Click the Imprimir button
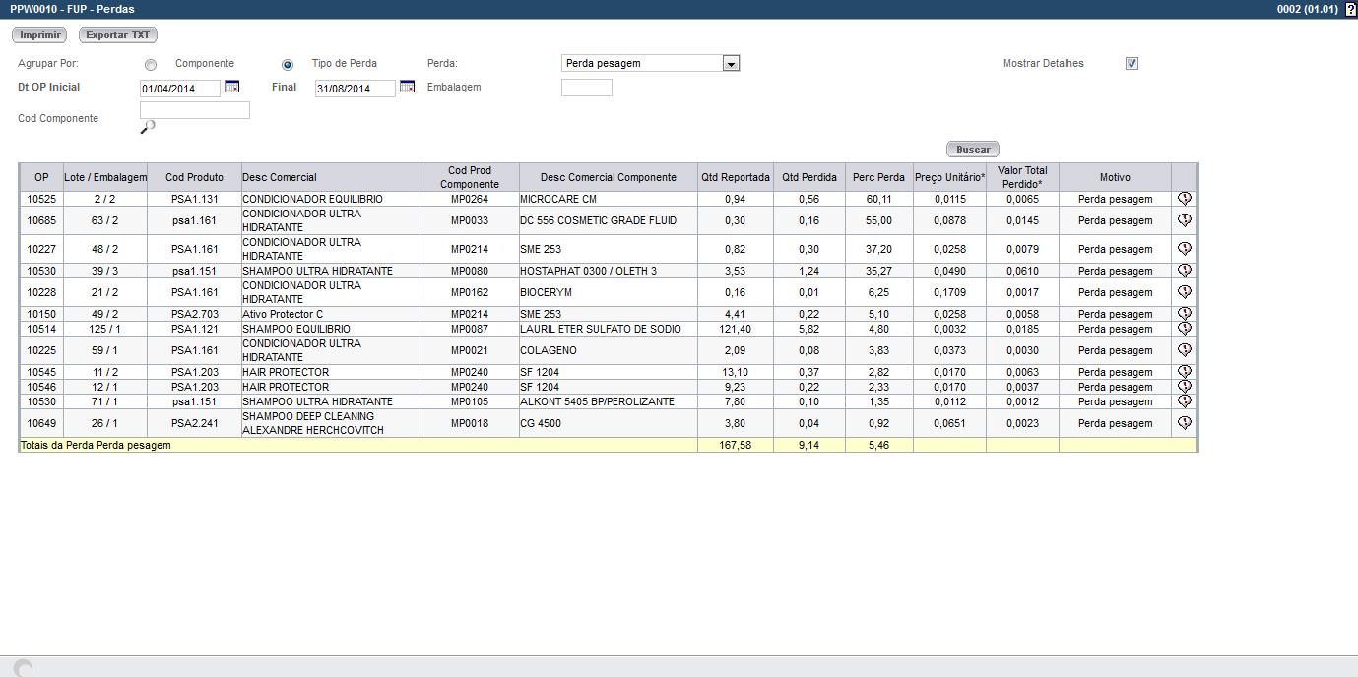1358x677 pixels. pos(39,35)
